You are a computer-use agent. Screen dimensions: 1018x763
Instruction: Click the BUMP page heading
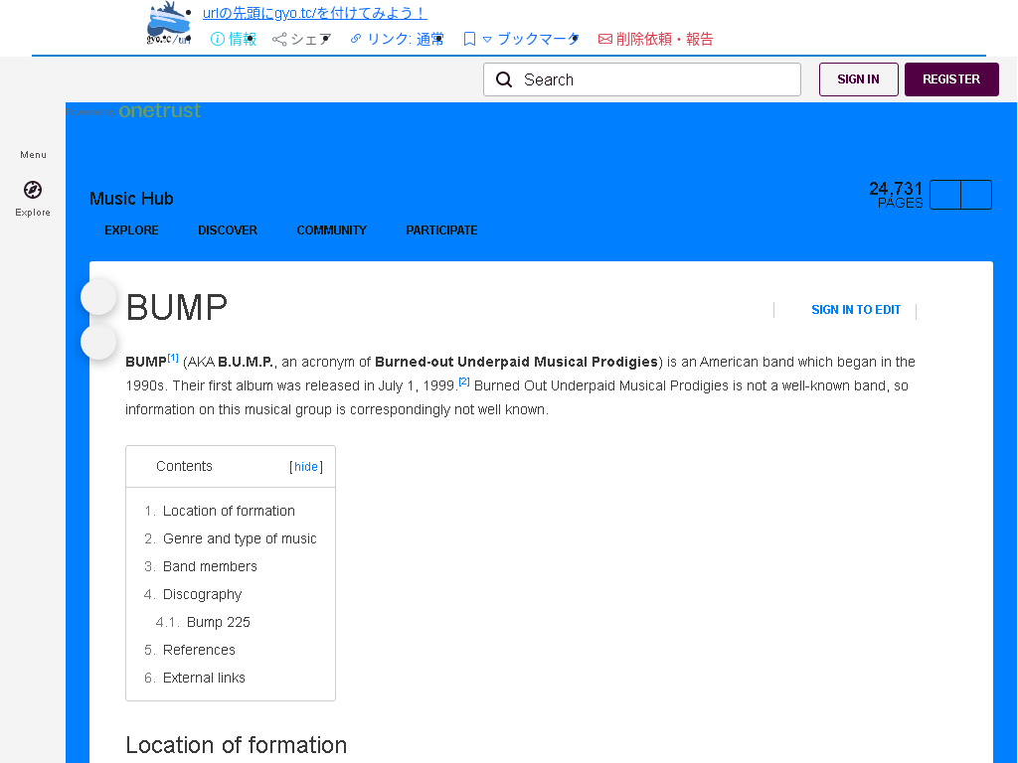177,308
